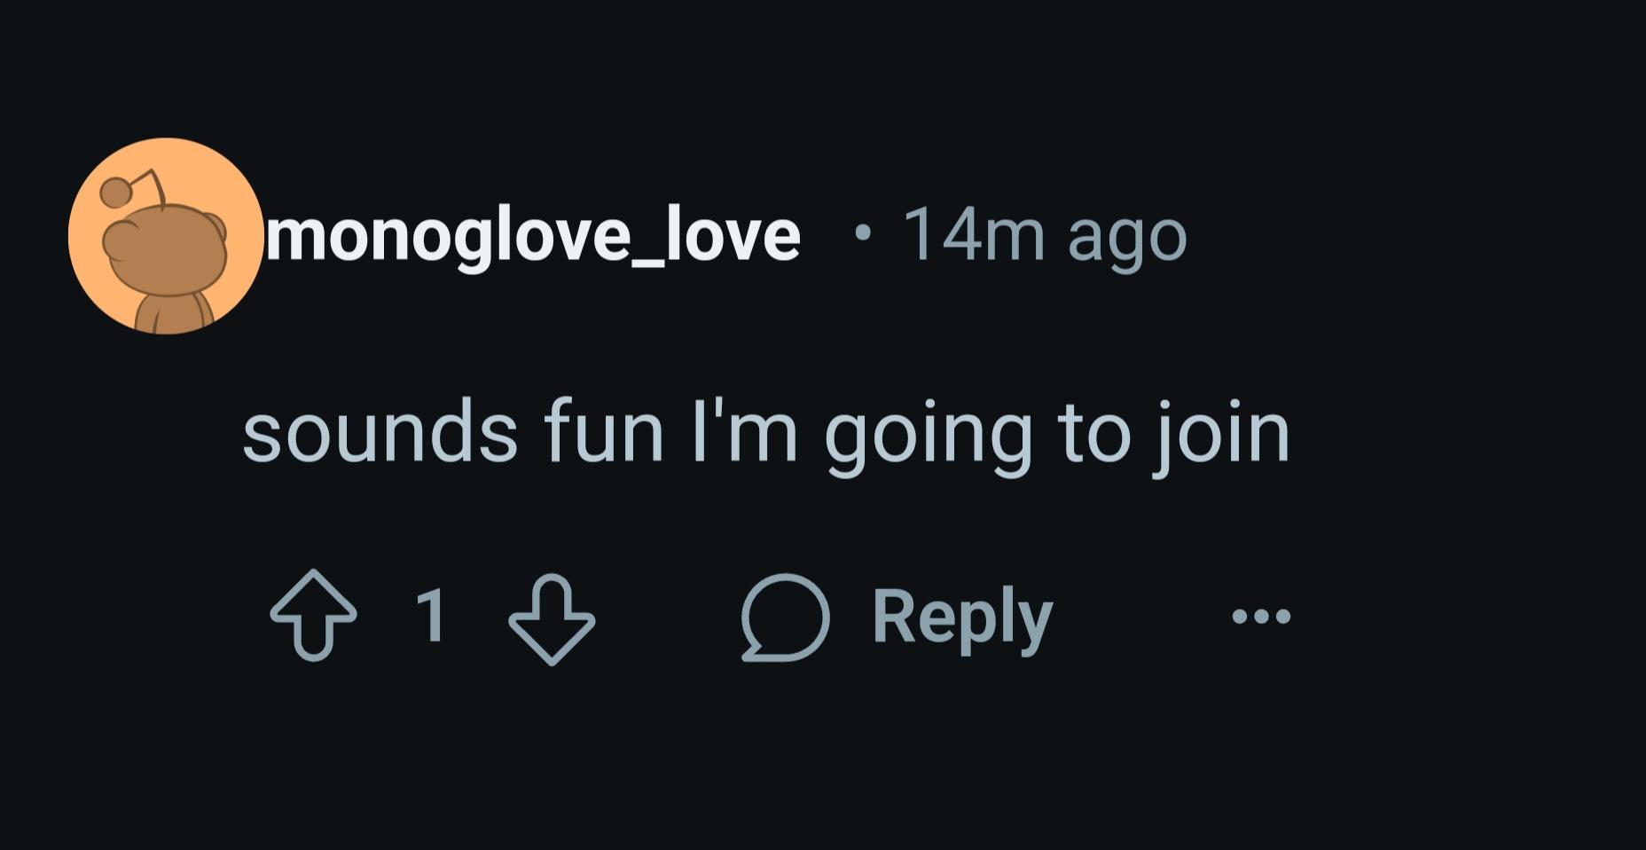The image size is (1646, 850).
Task: View the commenter's profile picture
Action: [165, 236]
